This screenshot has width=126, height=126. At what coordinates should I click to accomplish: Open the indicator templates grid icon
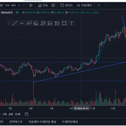pyautogui.click(x=53, y=5)
